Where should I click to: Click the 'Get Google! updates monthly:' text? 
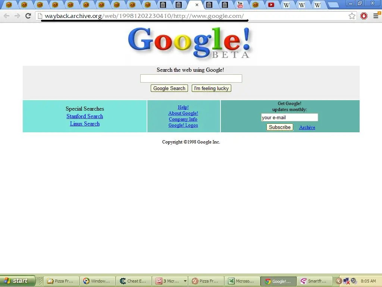(x=289, y=107)
